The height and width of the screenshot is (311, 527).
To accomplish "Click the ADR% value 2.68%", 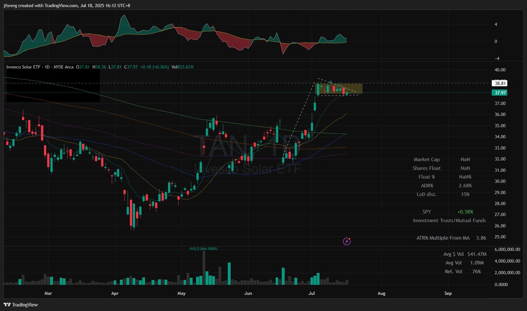I will (x=465, y=186).
